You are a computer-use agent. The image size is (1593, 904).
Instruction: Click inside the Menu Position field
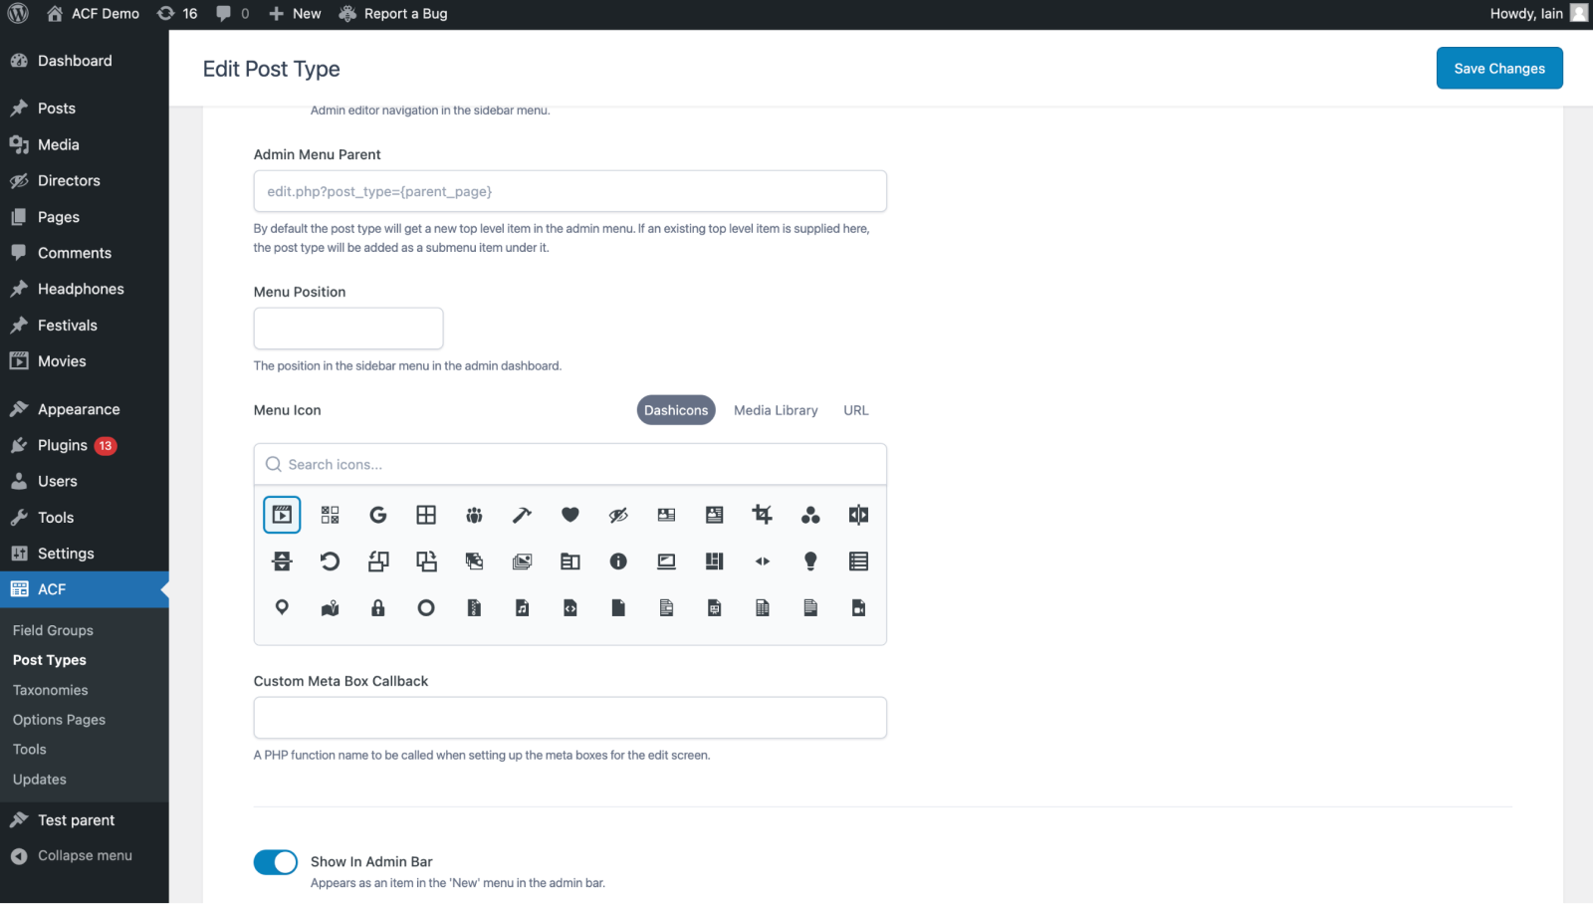[x=347, y=328]
